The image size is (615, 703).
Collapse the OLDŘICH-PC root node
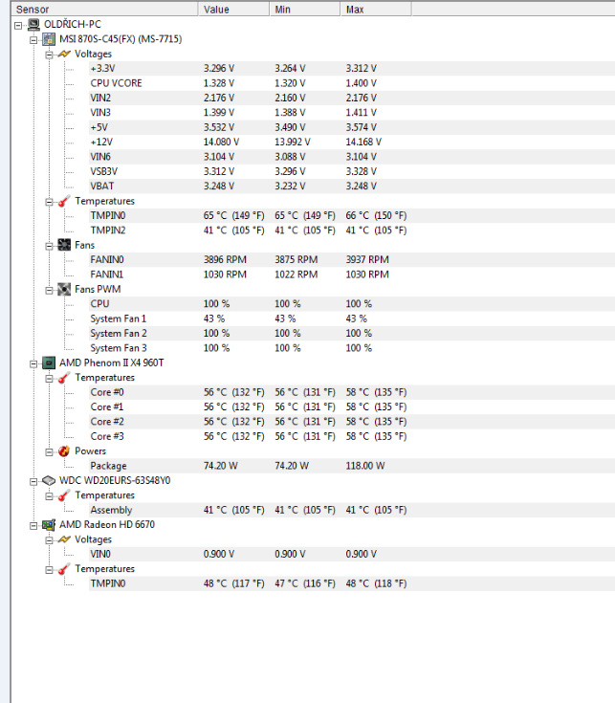[x=18, y=25]
